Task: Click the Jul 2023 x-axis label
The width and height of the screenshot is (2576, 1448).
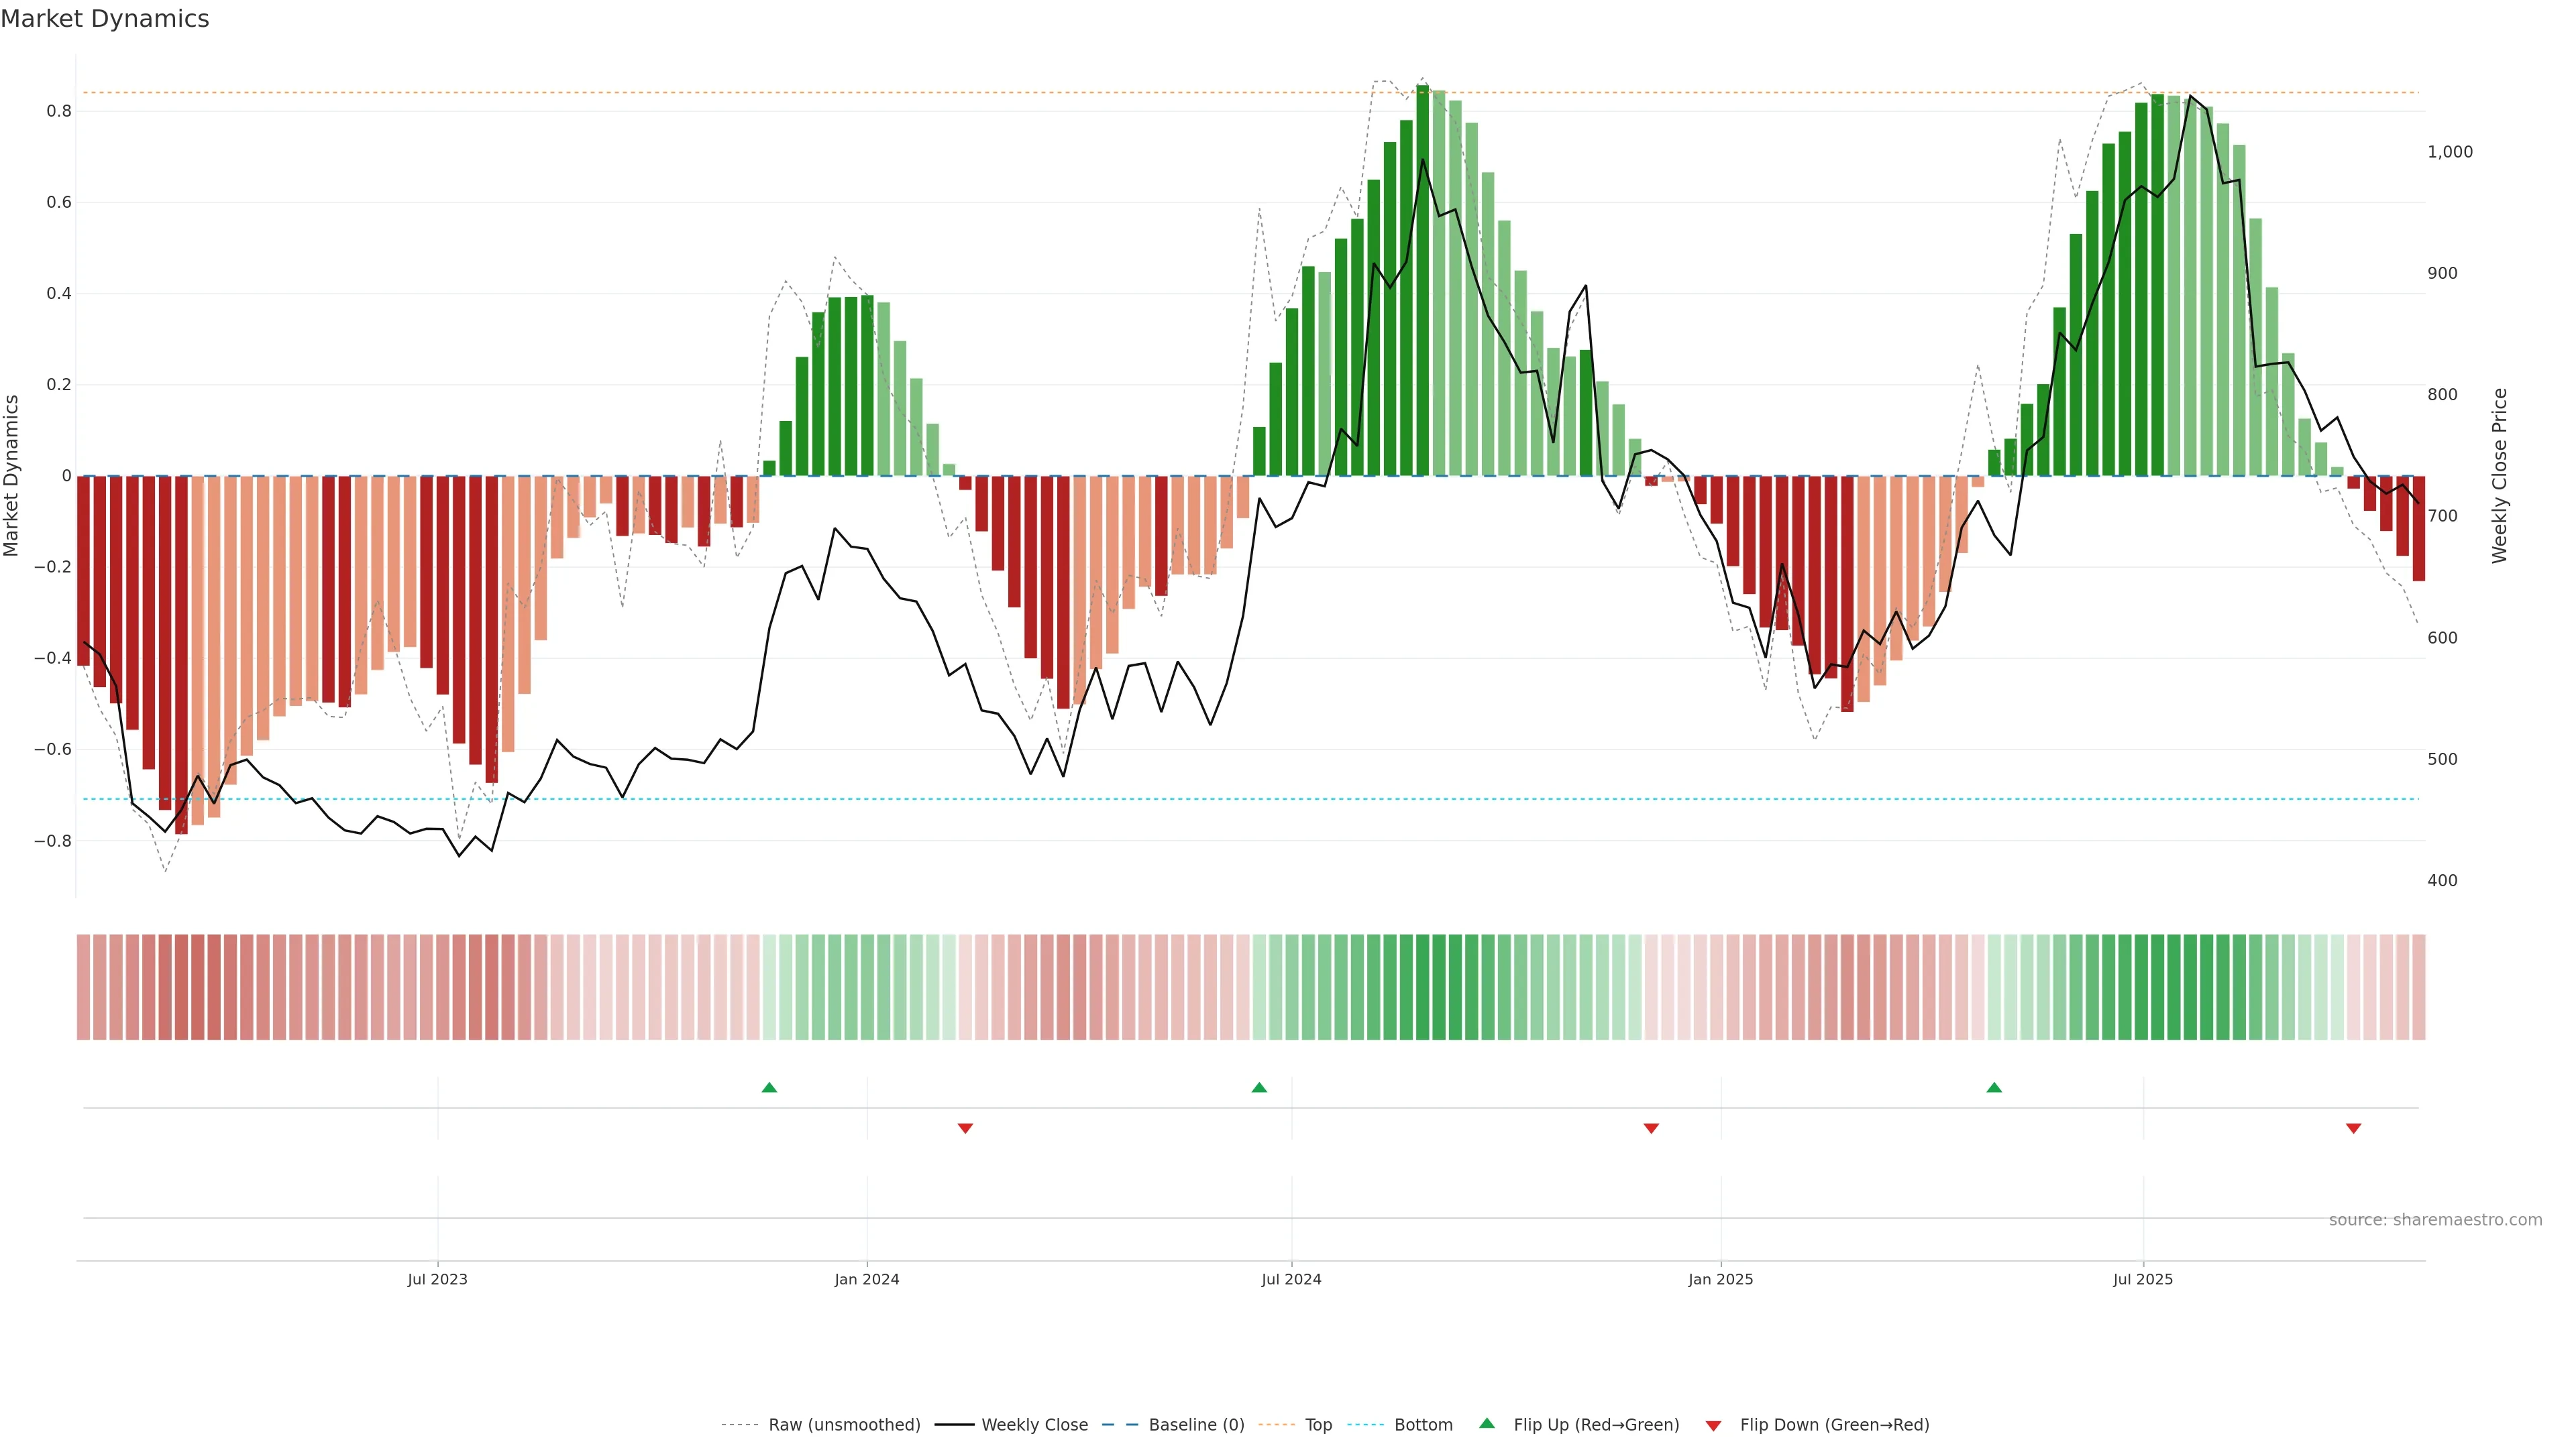Action: (x=437, y=1279)
